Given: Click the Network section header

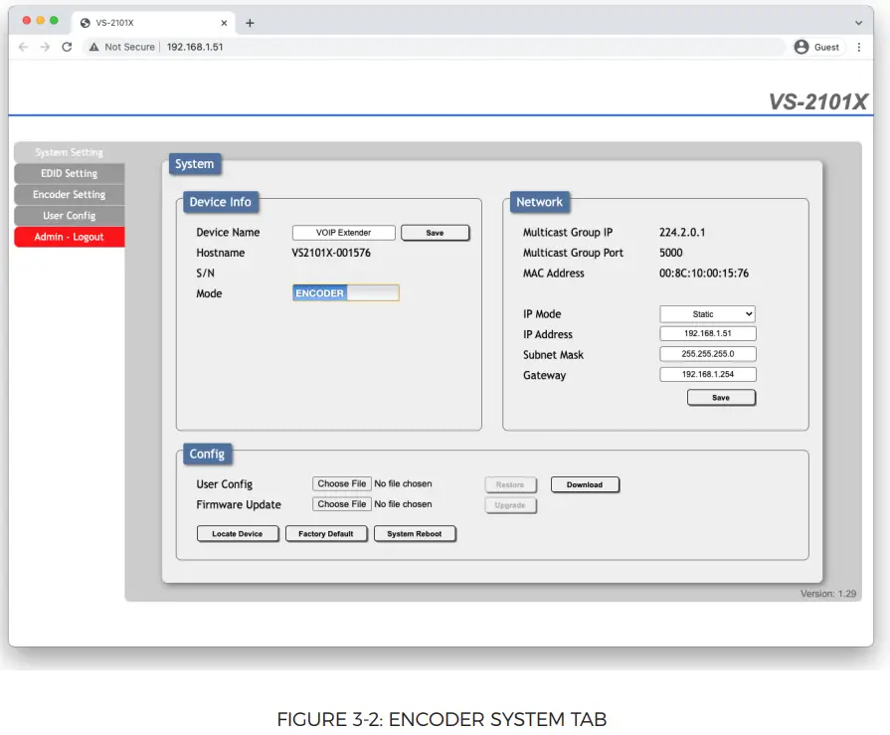Looking at the screenshot, I should click(539, 202).
